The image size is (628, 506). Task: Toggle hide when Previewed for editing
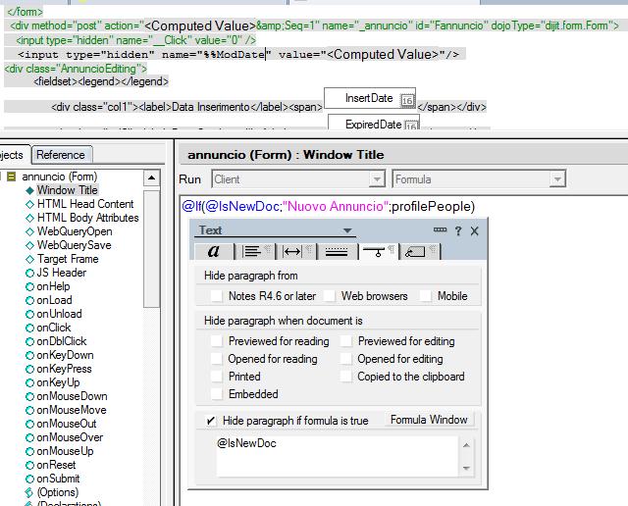345,341
